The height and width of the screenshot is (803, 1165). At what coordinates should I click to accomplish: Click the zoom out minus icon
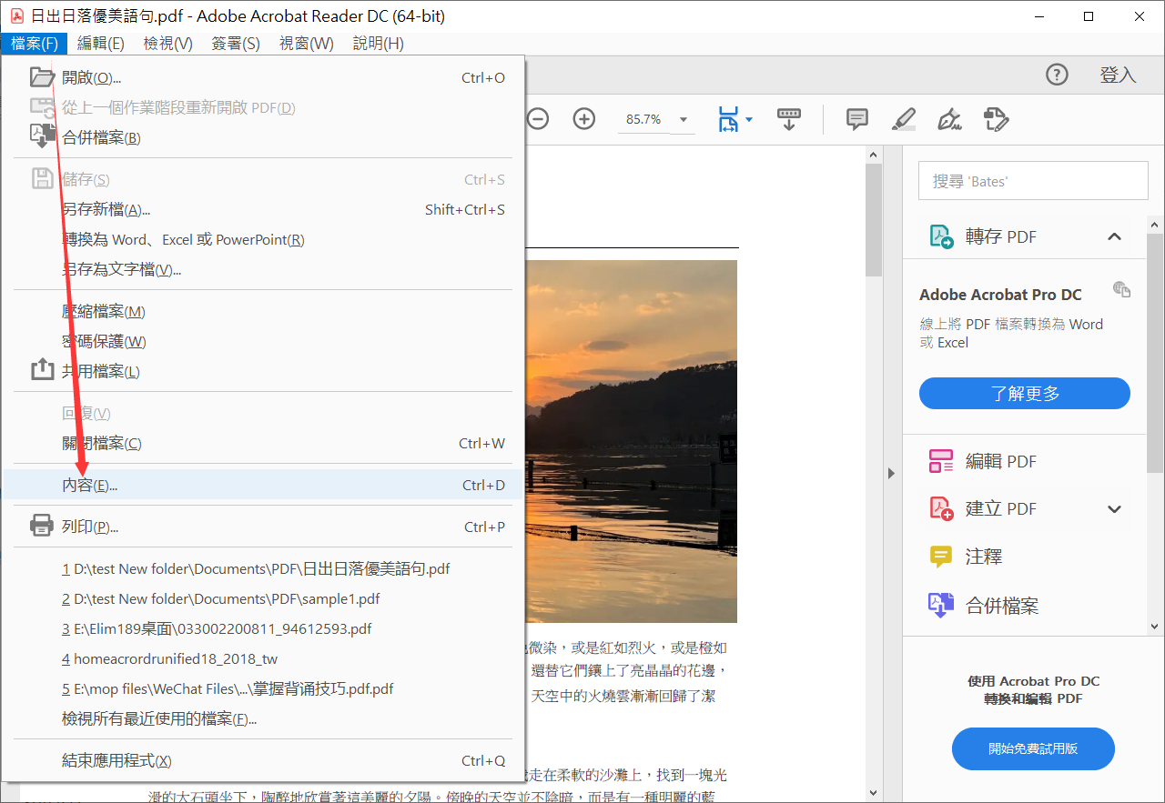tap(538, 119)
